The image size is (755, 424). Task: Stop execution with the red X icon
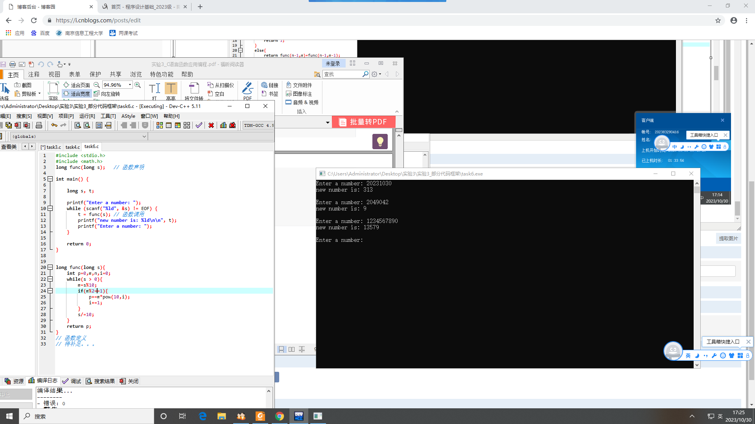point(211,125)
